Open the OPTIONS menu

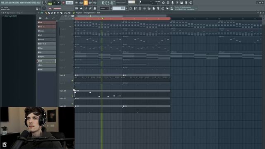click(x=28, y=2)
